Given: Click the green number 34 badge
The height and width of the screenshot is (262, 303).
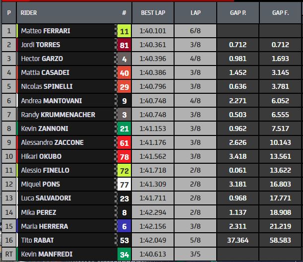Looking at the screenshot, I should pyautogui.click(x=124, y=255).
